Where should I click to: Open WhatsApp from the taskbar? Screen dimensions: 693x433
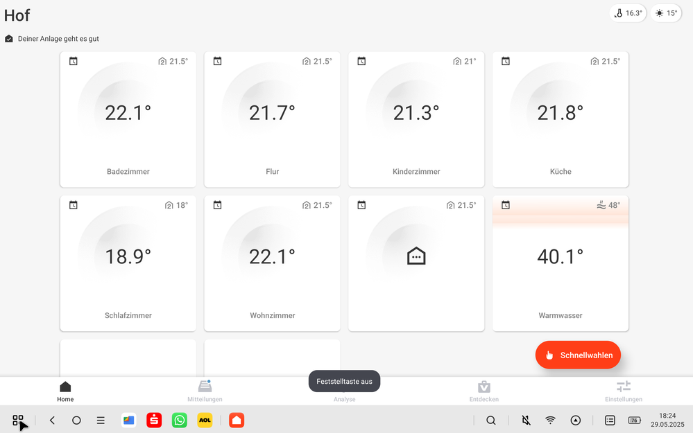tap(180, 421)
